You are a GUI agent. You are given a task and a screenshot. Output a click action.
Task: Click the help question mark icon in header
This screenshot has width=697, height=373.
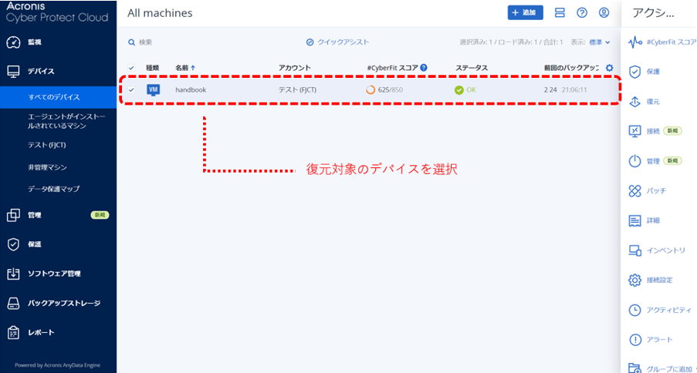(582, 13)
